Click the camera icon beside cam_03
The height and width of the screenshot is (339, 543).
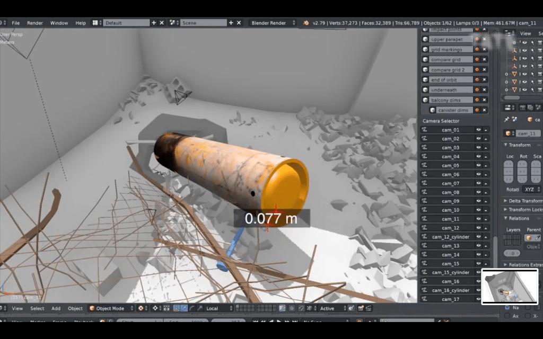click(424, 148)
